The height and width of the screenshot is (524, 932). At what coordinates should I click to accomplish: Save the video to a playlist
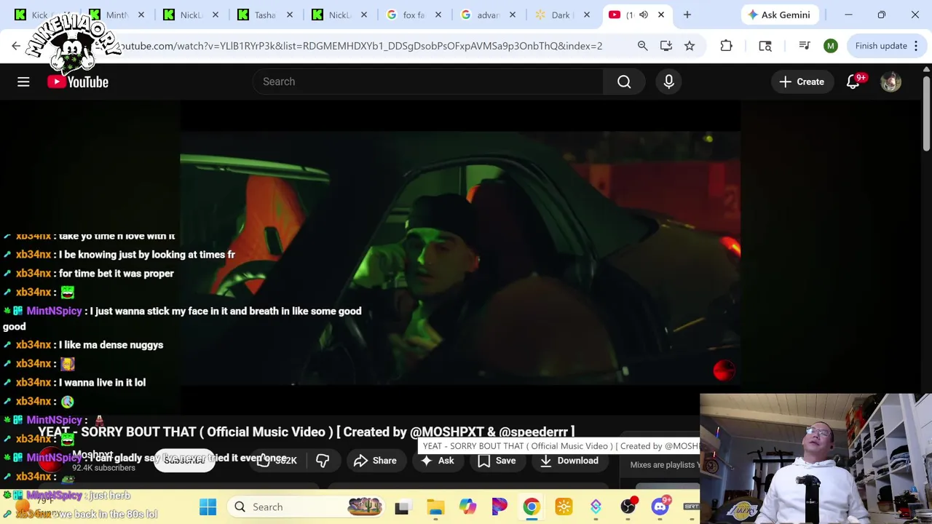click(x=497, y=461)
